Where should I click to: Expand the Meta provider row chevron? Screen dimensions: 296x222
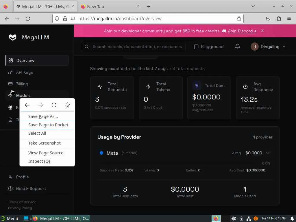click(x=268, y=153)
